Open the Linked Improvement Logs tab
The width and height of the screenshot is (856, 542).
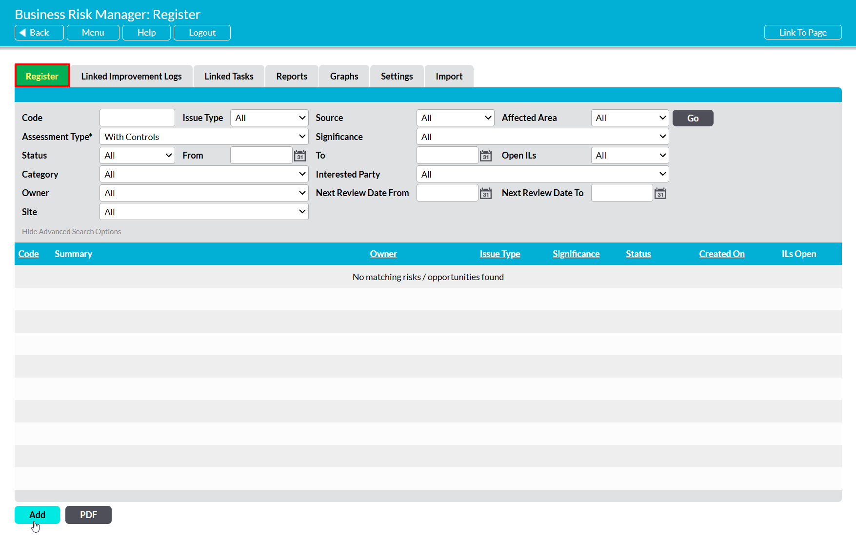[x=131, y=76]
